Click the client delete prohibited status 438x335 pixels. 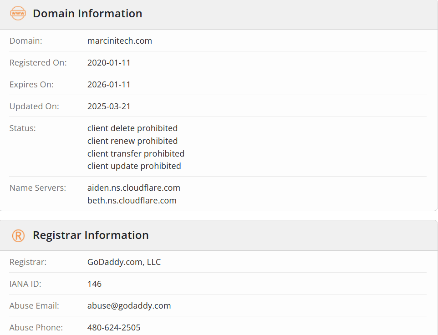132,128
